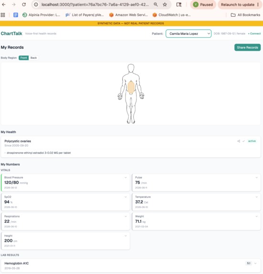This screenshot has height=274, width=263.
Task: Click the site info icon in address bar
Action: [x=36, y=5]
